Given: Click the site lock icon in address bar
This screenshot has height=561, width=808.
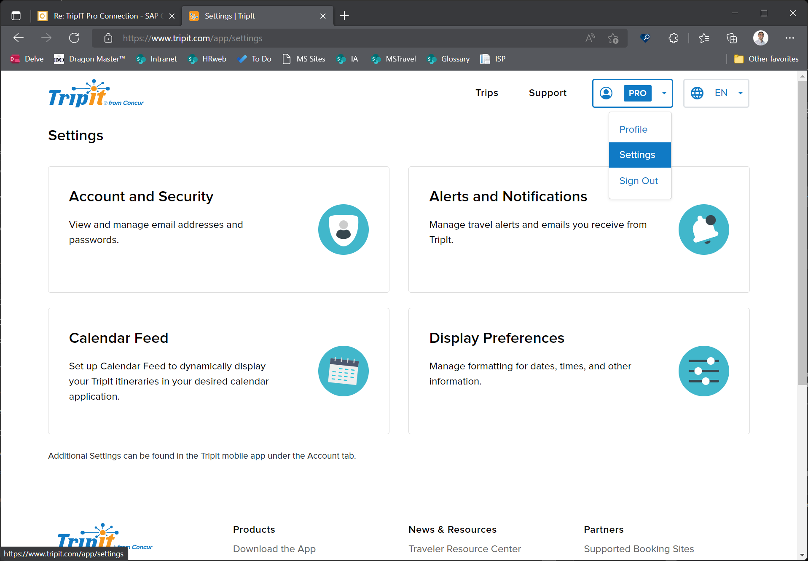Looking at the screenshot, I should coord(108,38).
